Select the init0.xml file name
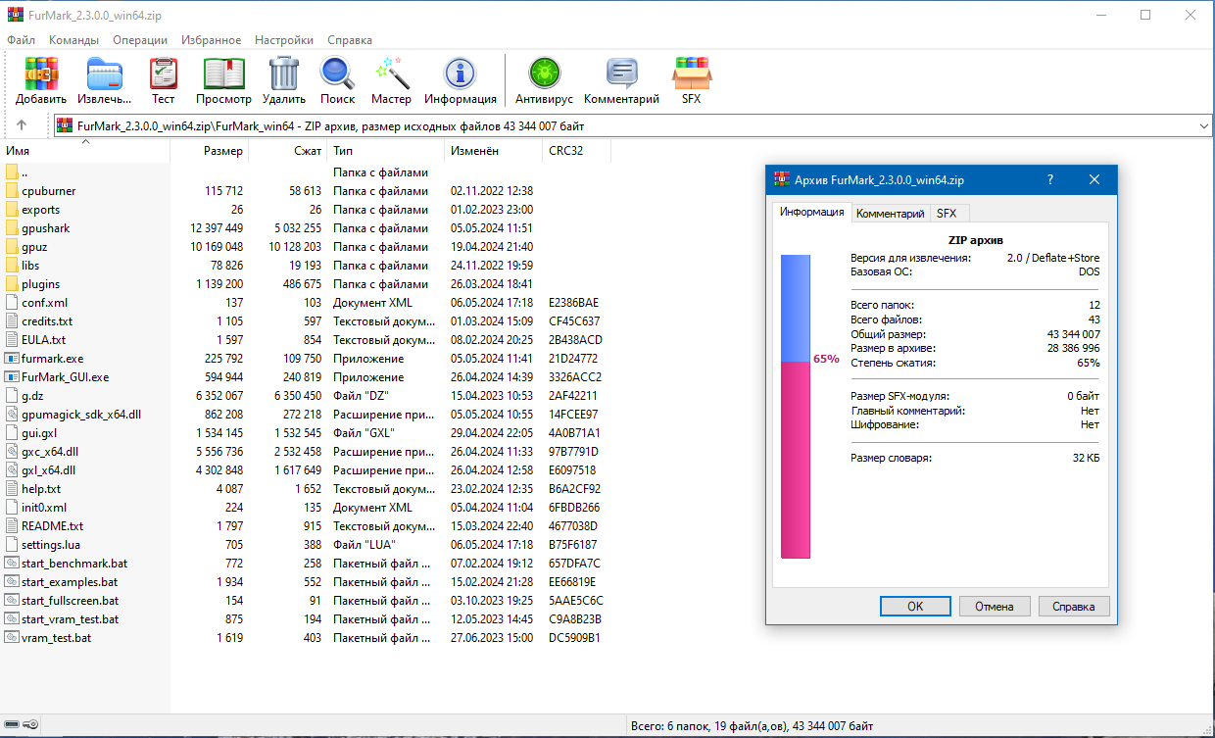 [x=44, y=508]
